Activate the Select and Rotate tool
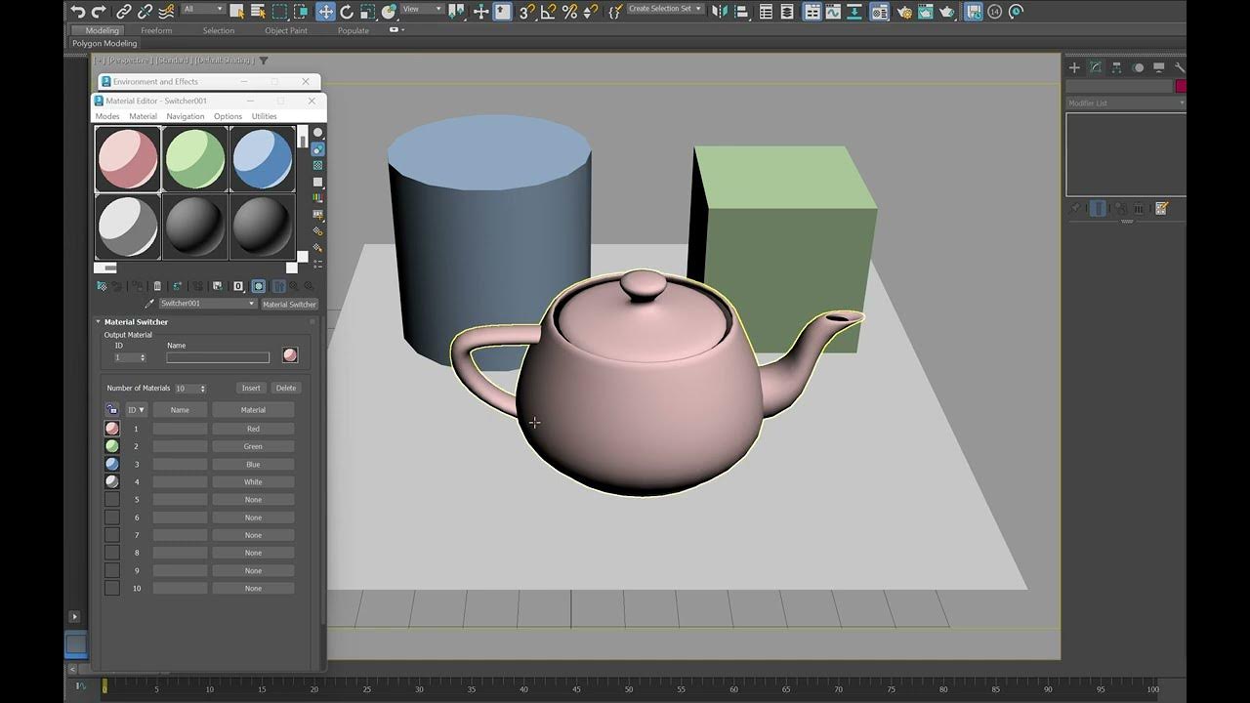 tap(347, 12)
